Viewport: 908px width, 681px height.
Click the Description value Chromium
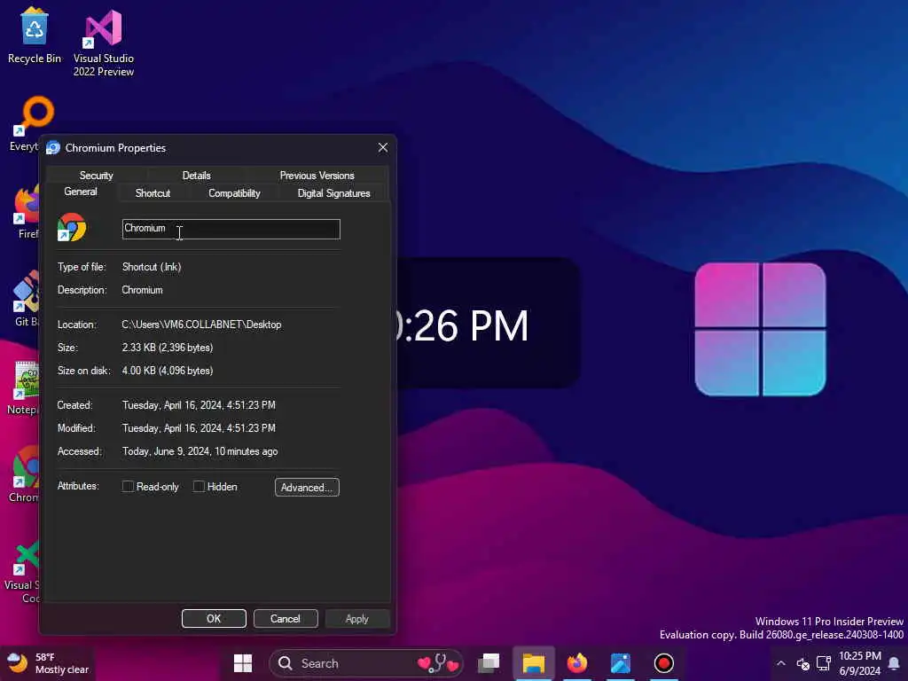[x=142, y=290]
